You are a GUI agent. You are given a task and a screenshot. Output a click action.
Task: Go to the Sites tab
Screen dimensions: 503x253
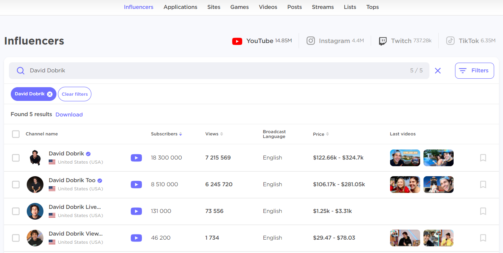(x=214, y=7)
